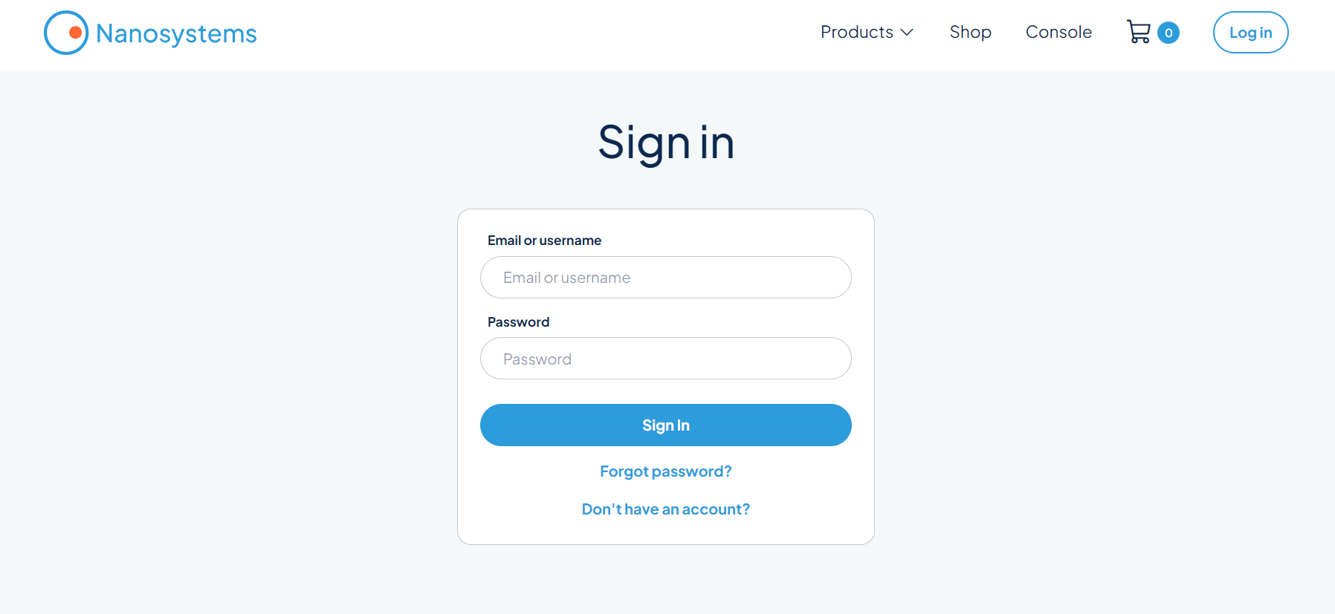Viewport: 1335px width, 614px height.
Task: Open the Products menu
Action: click(x=867, y=32)
